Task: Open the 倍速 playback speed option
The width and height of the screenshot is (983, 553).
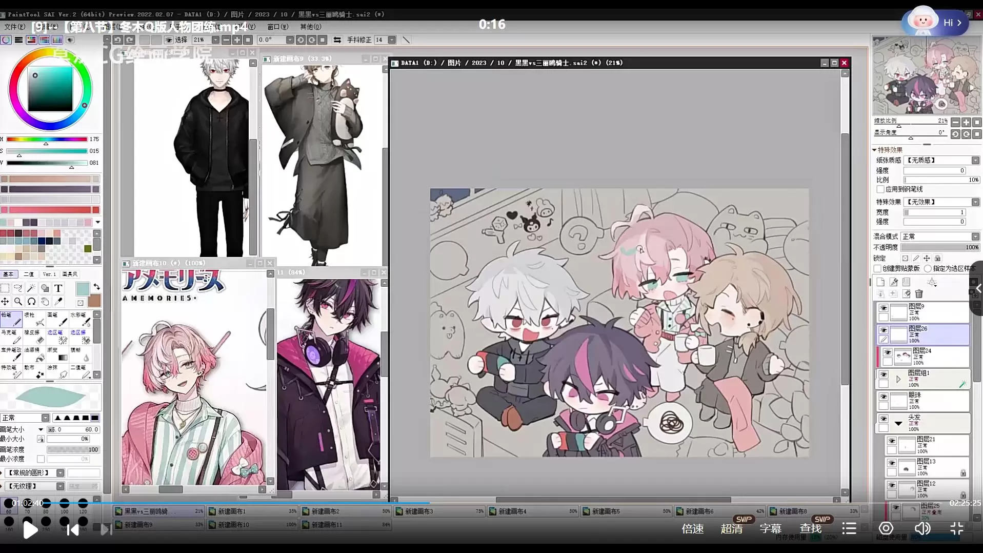Action: [693, 529]
